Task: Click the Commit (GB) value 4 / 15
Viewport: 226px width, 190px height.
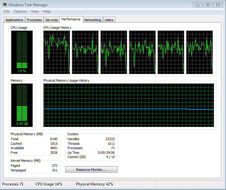Action: pos(111,157)
